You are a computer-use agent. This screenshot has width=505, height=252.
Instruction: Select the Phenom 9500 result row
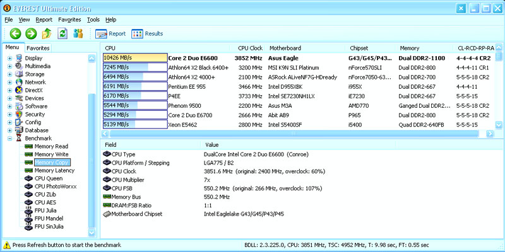[299, 106]
